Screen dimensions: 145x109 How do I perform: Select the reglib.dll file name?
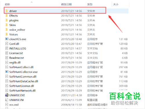(x=15, y=62)
